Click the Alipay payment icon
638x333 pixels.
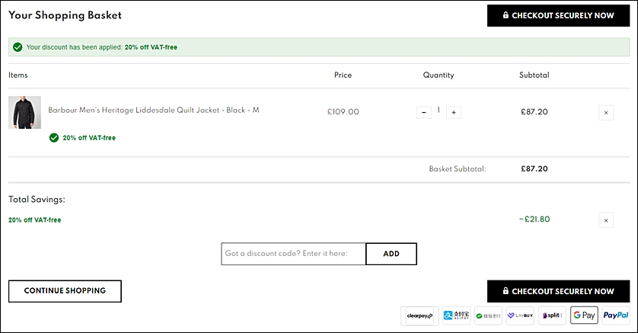coord(456,315)
